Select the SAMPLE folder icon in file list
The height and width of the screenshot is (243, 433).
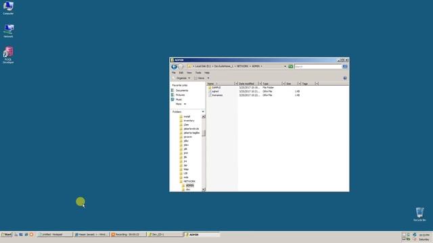pos(210,88)
